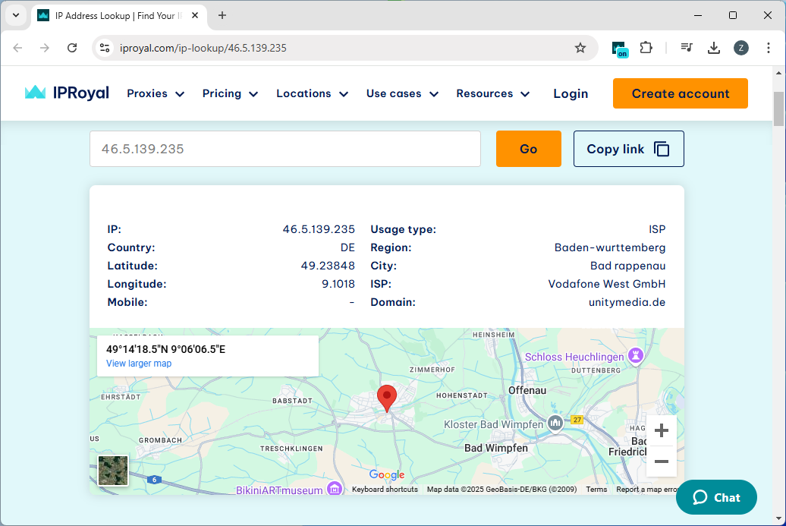The height and width of the screenshot is (526, 786).
Task: Expand the Use cases menu
Action: click(x=403, y=93)
